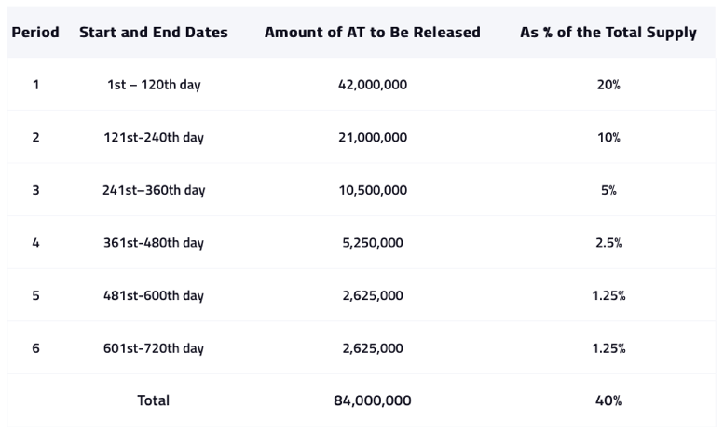Select the 601st-720th day cell

154,347
